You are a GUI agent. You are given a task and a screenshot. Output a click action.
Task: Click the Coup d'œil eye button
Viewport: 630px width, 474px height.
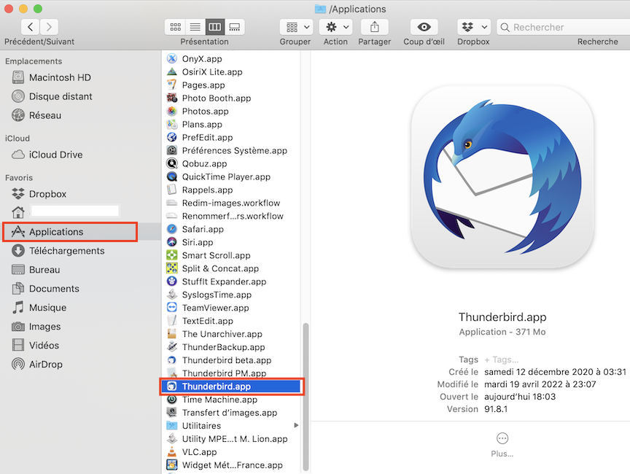click(424, 27)
